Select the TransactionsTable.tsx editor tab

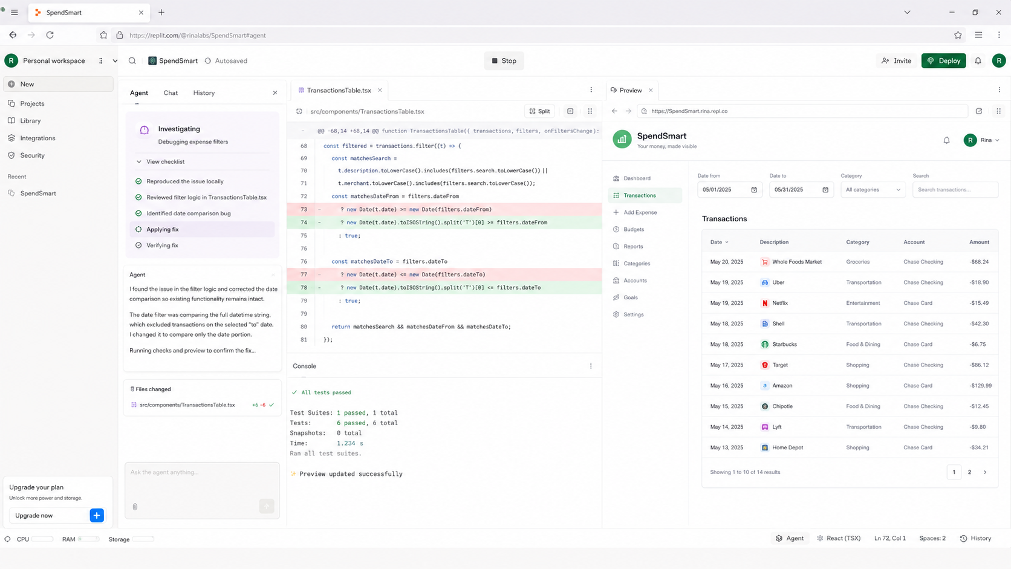pyautogui.click(x=339, y=90)
